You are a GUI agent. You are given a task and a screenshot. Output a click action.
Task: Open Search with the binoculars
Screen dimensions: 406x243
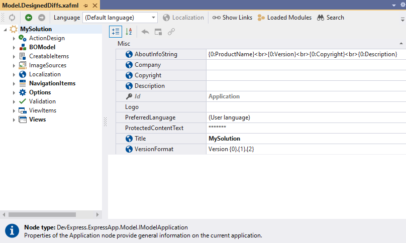coord(331,18)
